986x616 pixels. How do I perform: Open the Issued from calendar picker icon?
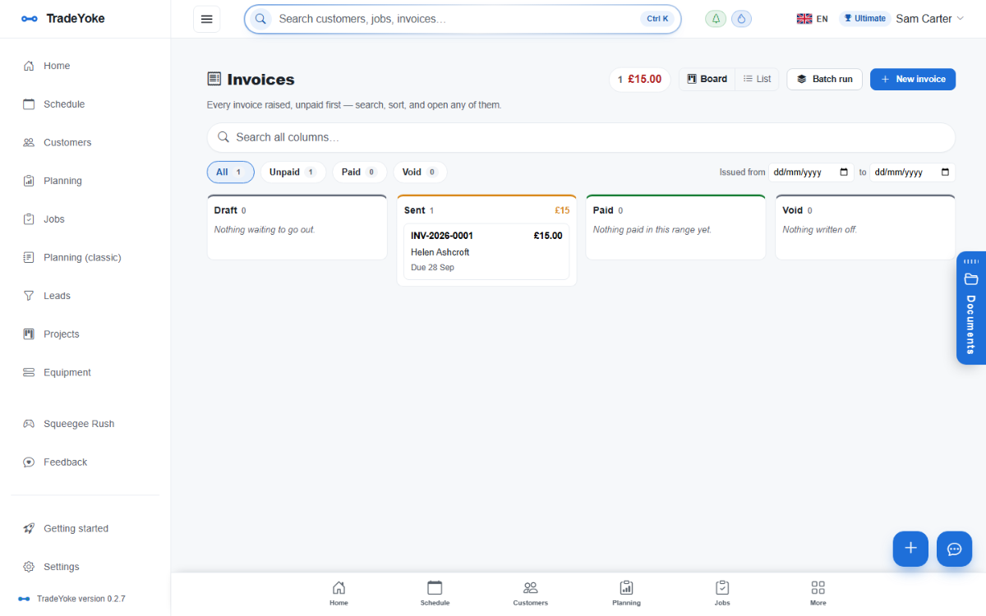(844, 172)
